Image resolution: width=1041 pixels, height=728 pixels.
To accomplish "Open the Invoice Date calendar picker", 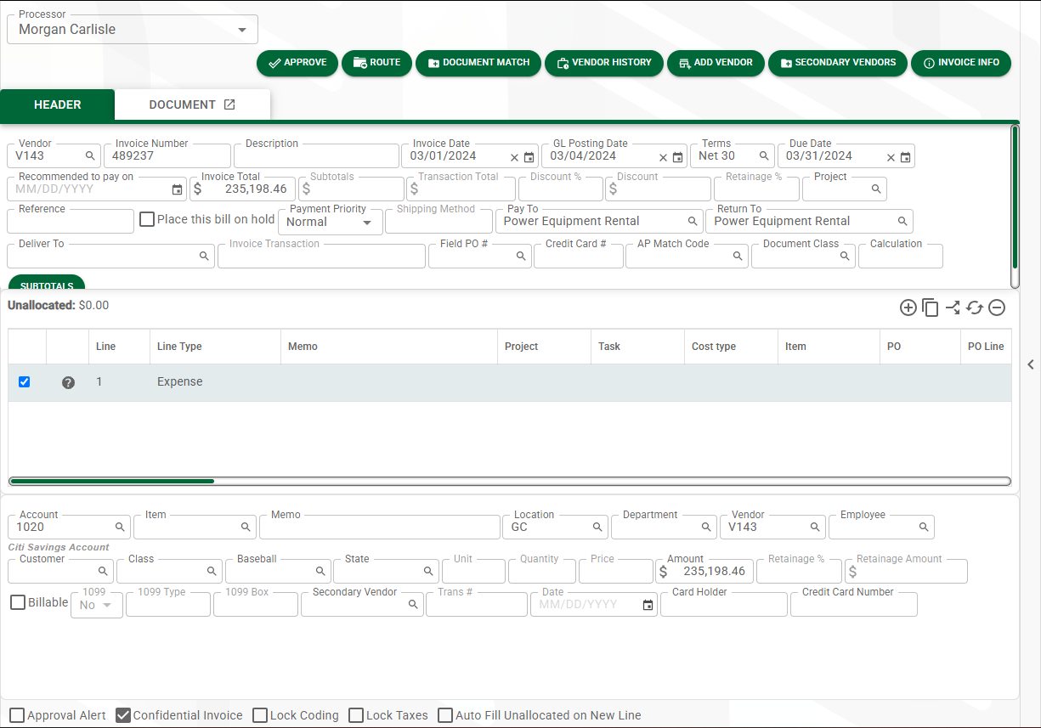I will click(529, 157).
